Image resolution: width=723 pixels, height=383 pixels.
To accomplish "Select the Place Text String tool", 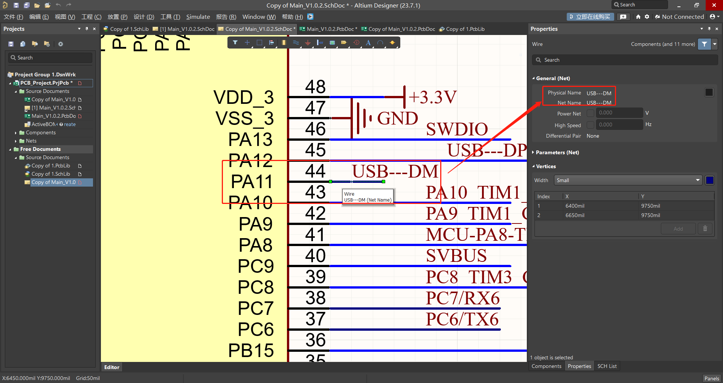I will 368,43.
